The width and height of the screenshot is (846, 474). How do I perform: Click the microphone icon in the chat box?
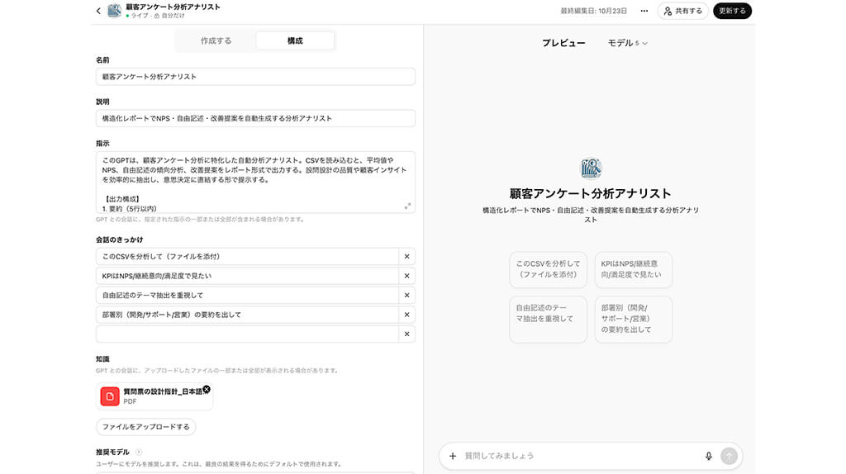708,456
